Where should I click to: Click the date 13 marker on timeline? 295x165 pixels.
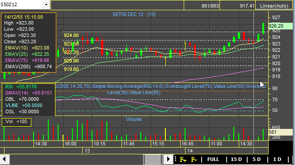[87, 151]
